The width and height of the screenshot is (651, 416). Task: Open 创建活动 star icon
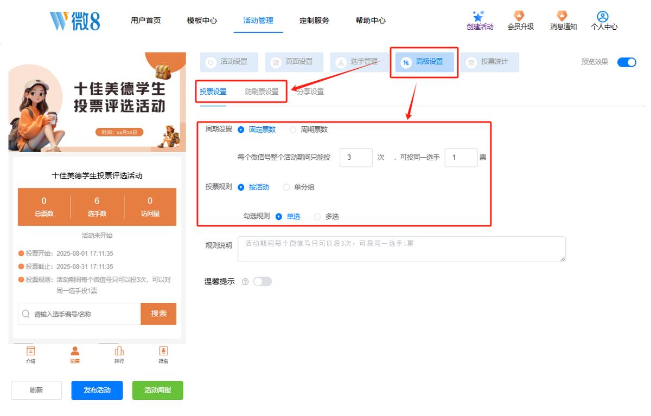coord(478,16)
